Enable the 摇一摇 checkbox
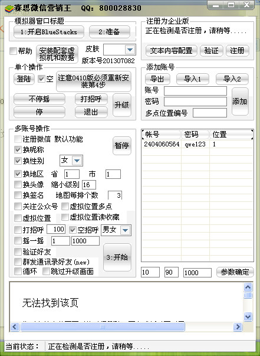260x356 pixels. [18, 240]
